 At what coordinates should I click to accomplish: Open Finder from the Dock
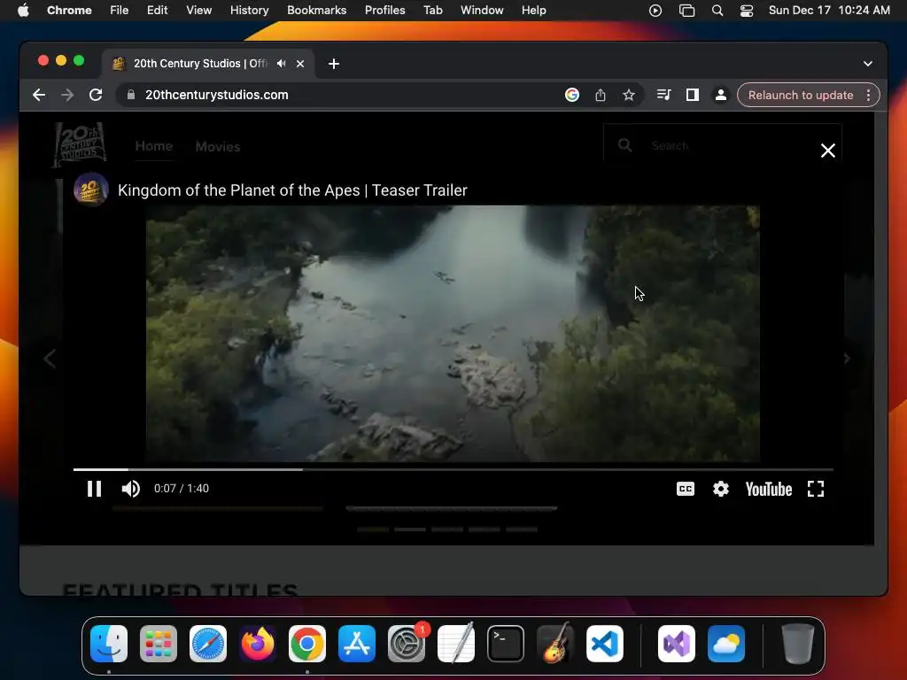coord(109,644)
